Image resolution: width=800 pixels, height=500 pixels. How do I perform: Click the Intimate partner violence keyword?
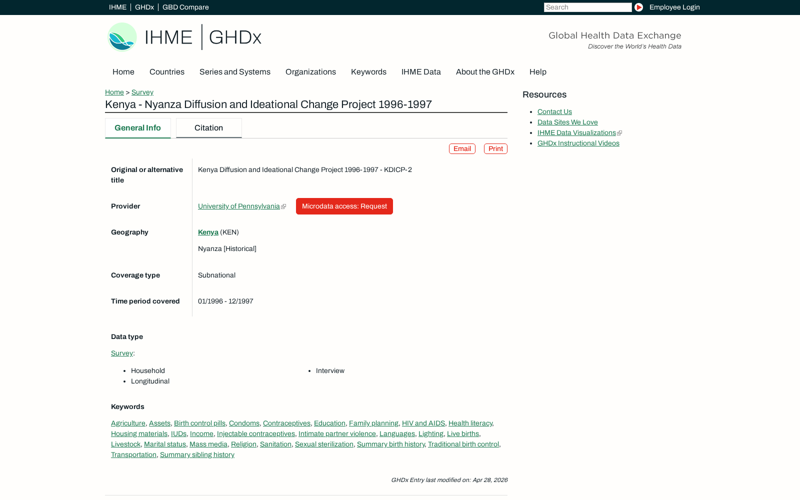337,433
